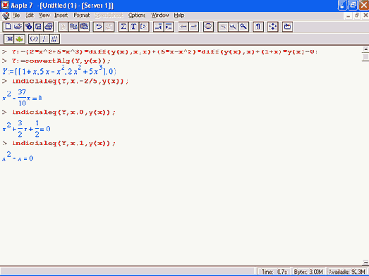This screenshot has height=276, width=369.
Task: Click the indicialeq(Y,x,0,y(x)) input line
Action: pyautogui.click(x=63, y=112)
